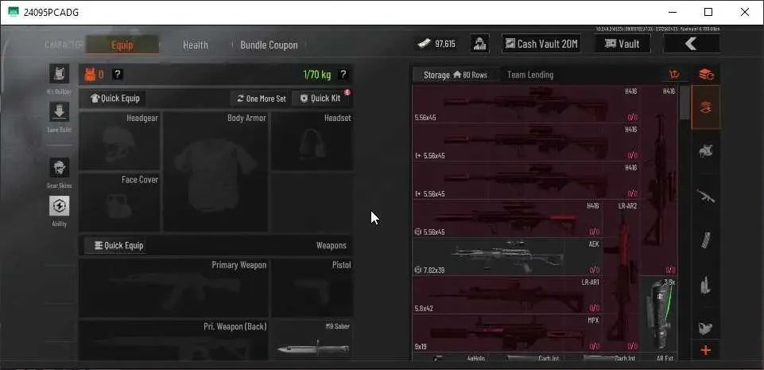764x370 pixels.
Task: Click the Save Build download icon
Action: coord(59,112)
